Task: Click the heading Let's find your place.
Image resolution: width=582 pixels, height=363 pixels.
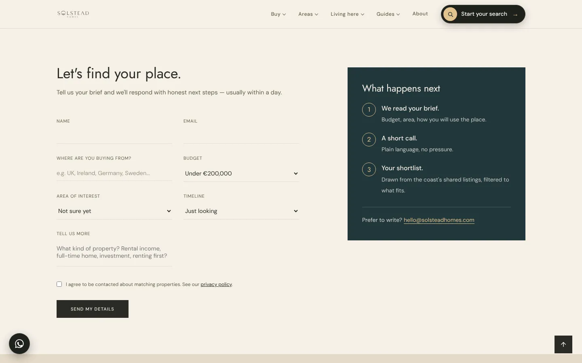Action: (119, 74)
